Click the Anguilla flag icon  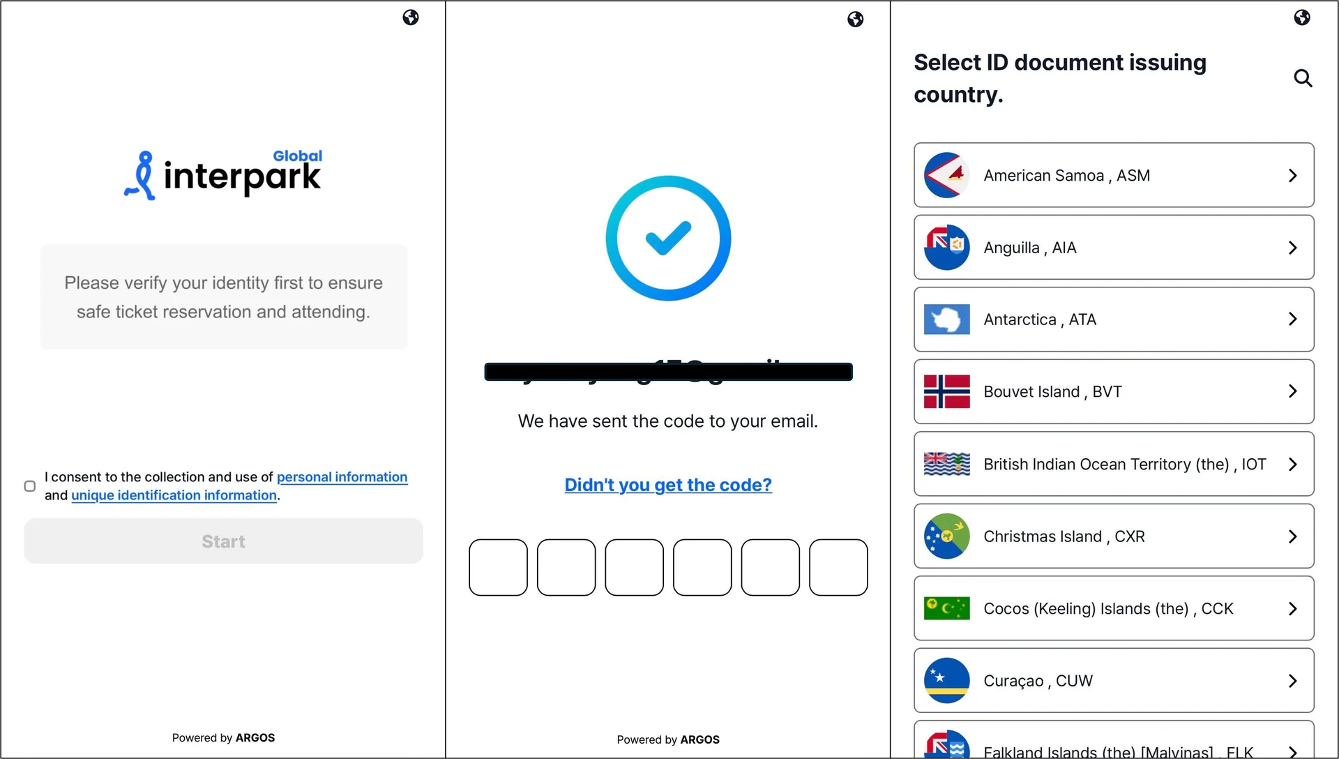946,247
